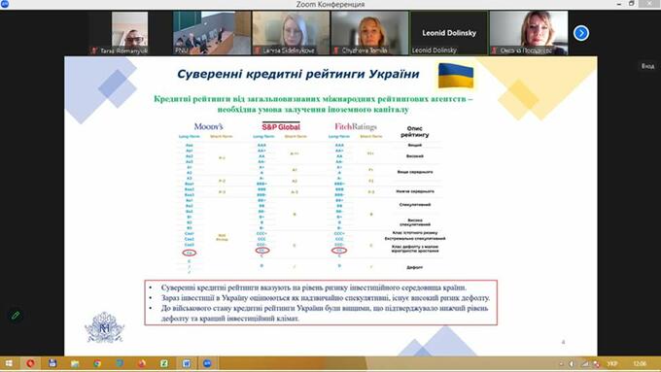Viewport: 661px width, 372px height.
Task: Open the volume speaker control in tray
Action: (572, 363)
